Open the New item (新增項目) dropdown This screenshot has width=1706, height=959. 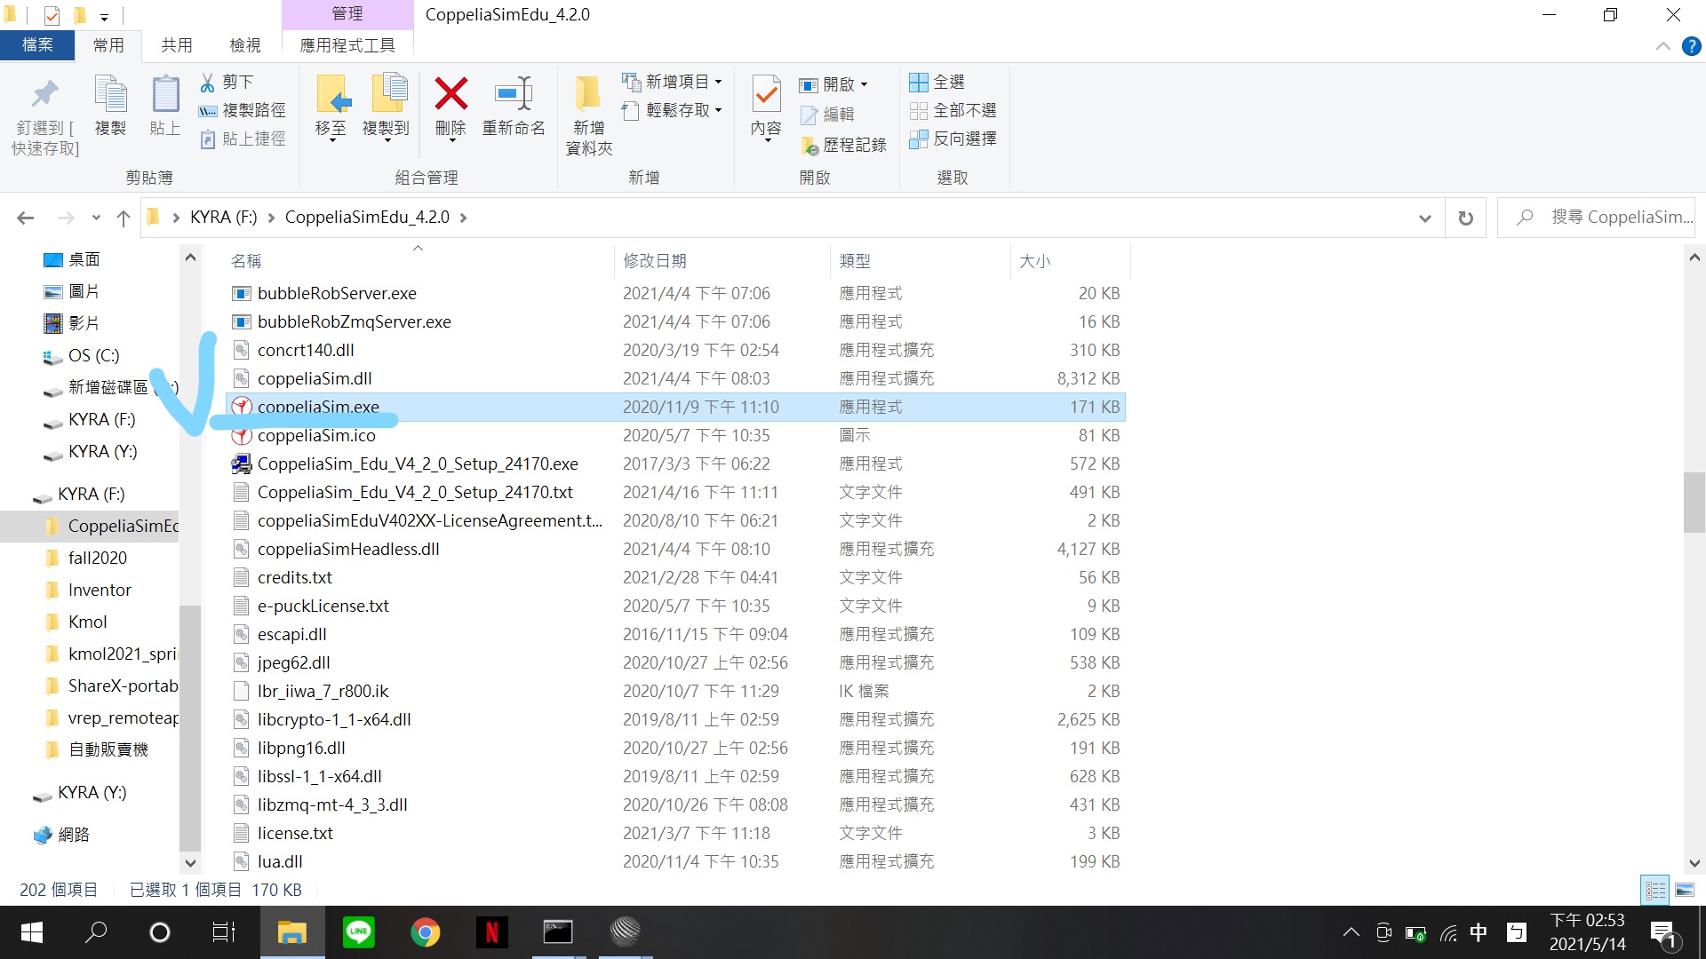click(672, 82)
